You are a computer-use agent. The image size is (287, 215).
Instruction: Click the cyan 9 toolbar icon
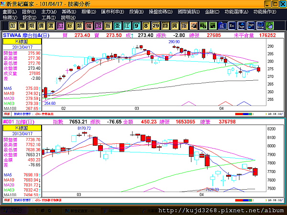[x=136, y=26]
